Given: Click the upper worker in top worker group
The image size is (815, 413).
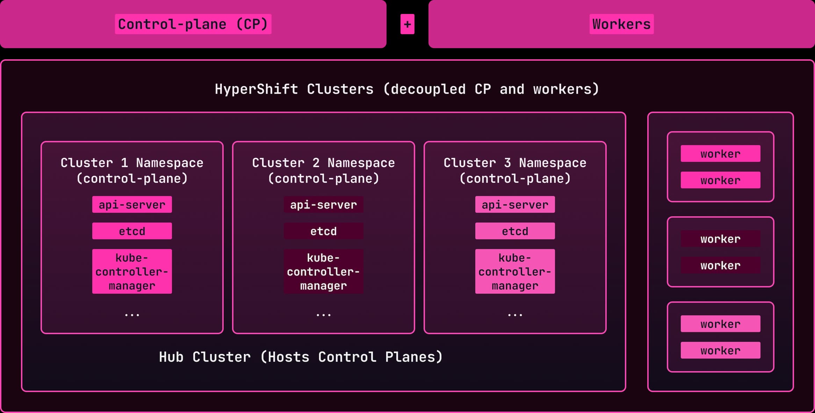Looking at the screenshot, I should point(721,153).
